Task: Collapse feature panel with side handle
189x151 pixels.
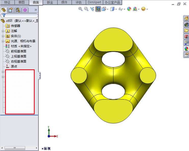Action: 40,75
